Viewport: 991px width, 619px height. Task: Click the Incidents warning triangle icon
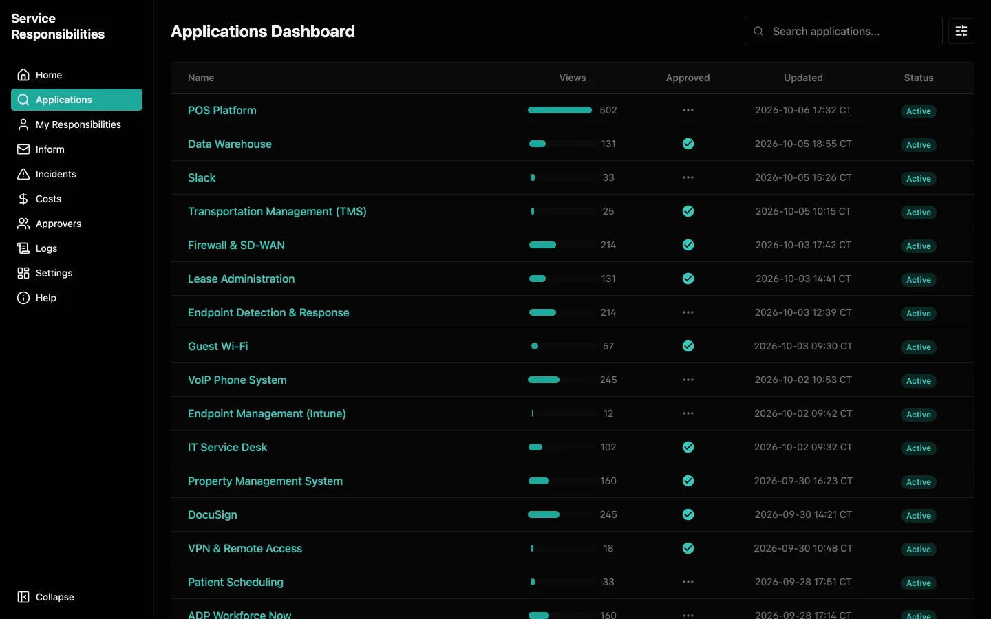coord(23,174)
